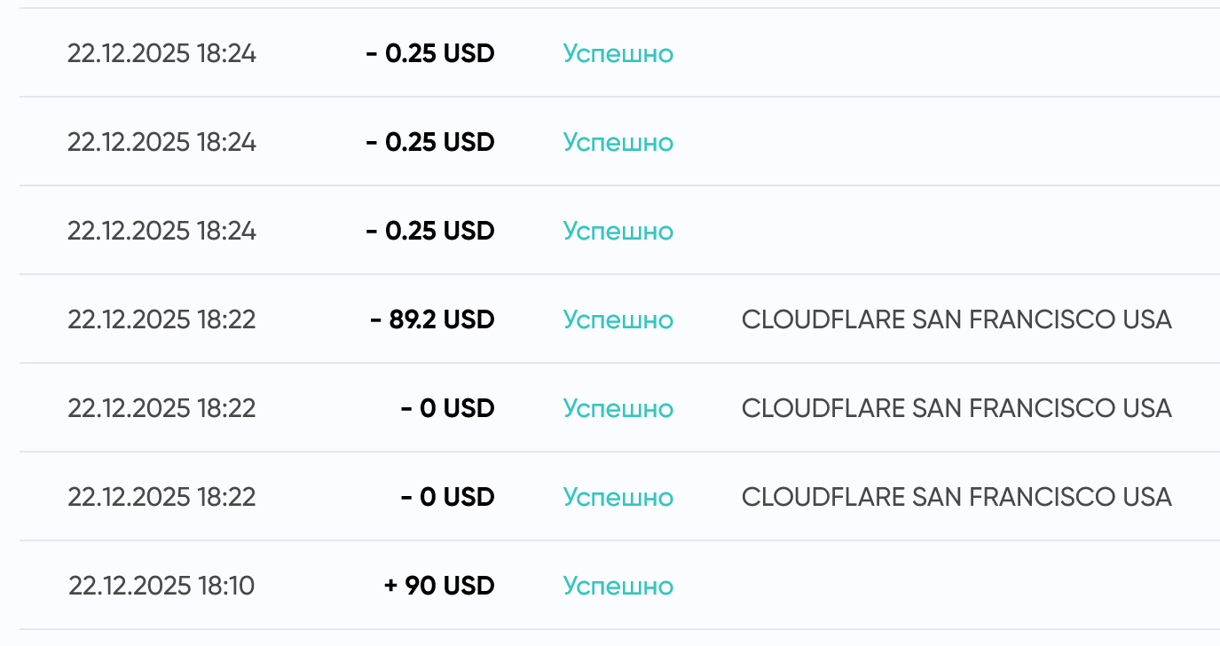Open Cloudflare merchant name beside -89.2 USD
This screenshot has width=1220, height=646.
(956, 319)
